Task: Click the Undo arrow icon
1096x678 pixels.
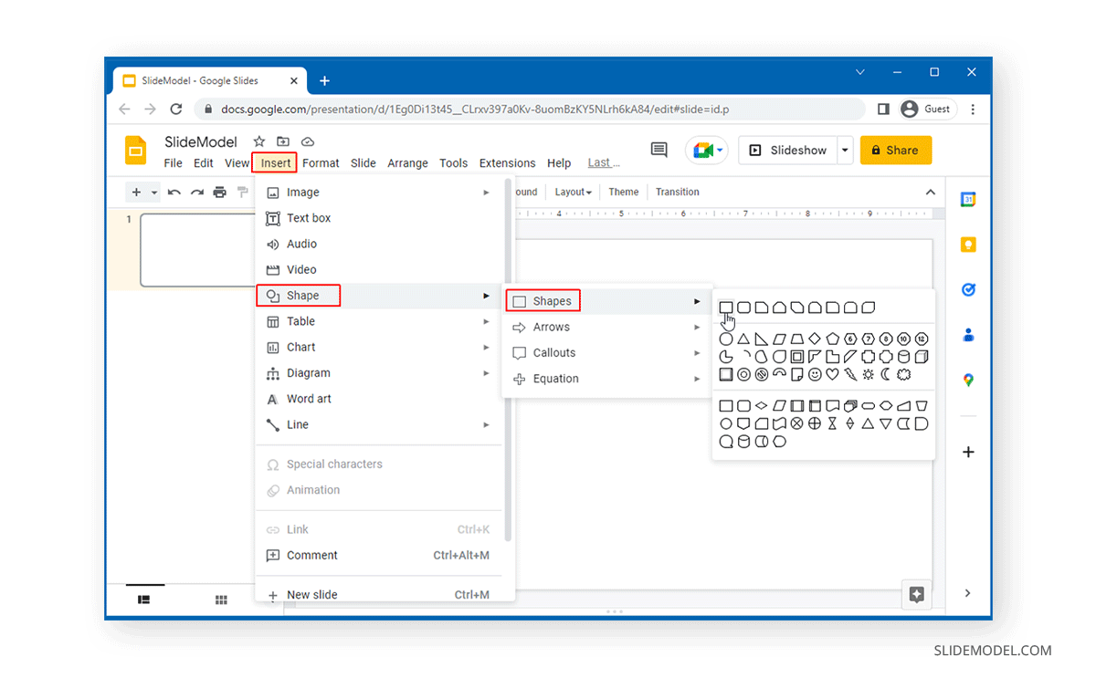Action: 174,193
